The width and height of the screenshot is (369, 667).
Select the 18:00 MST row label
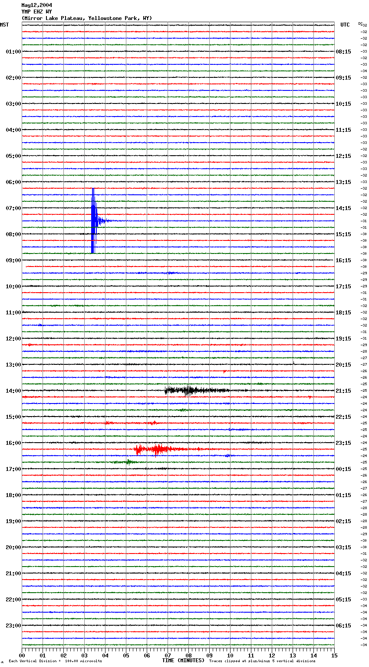(x=13, y=495)
